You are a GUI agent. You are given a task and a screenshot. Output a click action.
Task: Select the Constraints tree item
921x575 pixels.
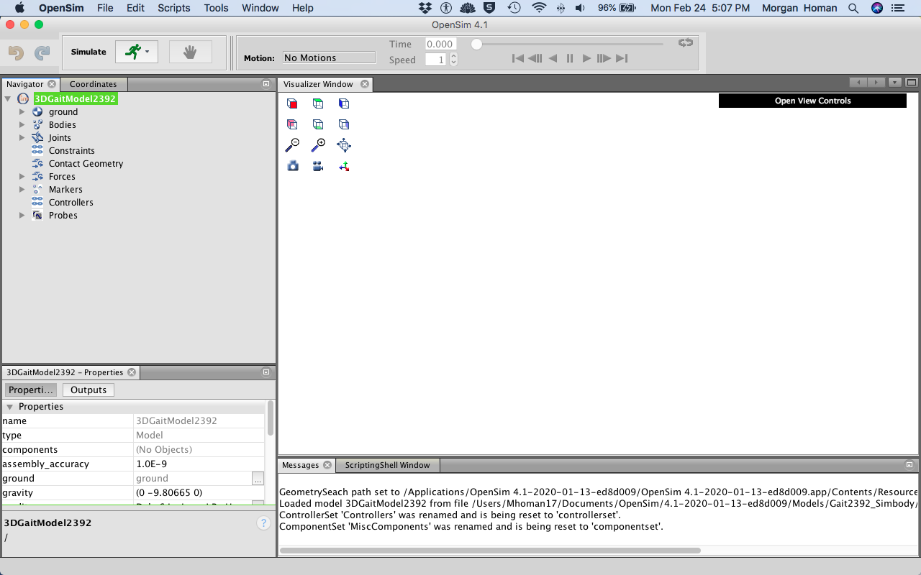click(x=71, y=151)
